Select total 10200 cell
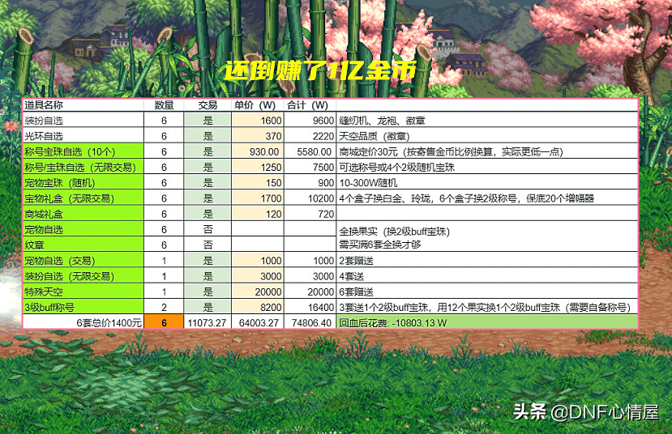The height and width of the screenshot is (434, 672). 310,198
